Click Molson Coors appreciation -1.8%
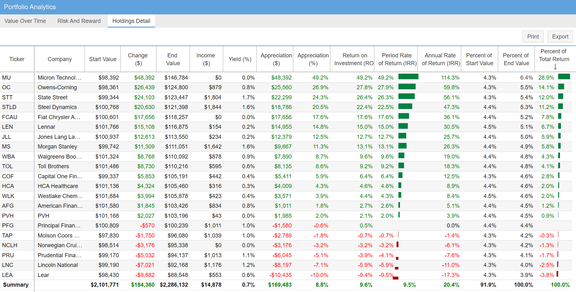This screenshot has width=576, height=292. pyautogui.click(x=321, y=236)
